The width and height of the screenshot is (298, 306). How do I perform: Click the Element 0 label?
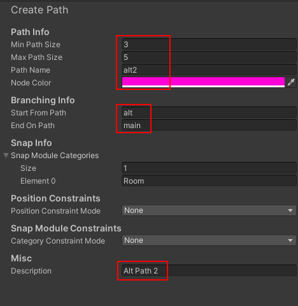pos(38,181)
